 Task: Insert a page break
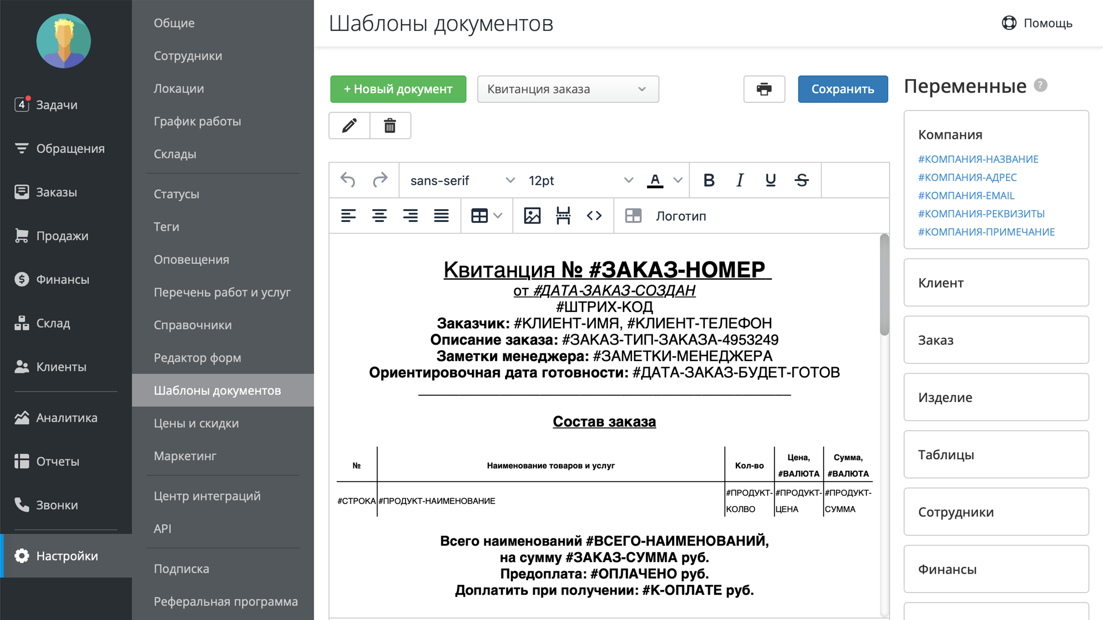click(x=563, y=216)
